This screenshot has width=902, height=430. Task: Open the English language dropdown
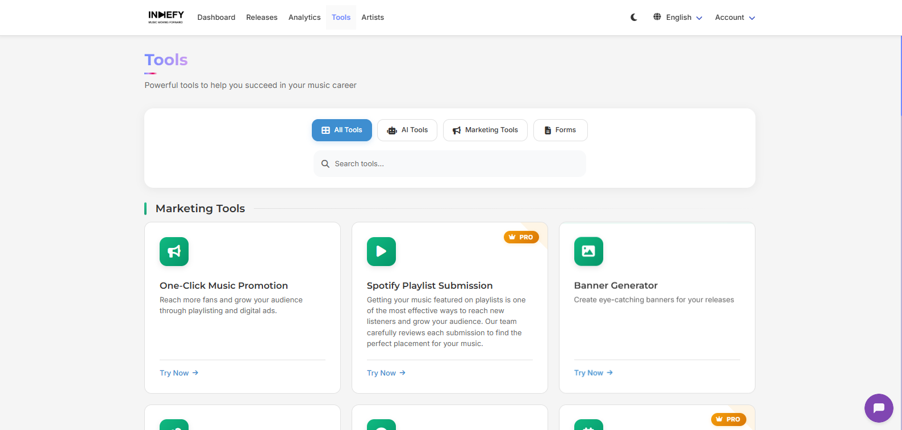[678, 18]
